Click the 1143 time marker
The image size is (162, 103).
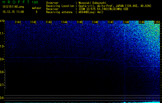pyautogui.click(x=49, y=22)
